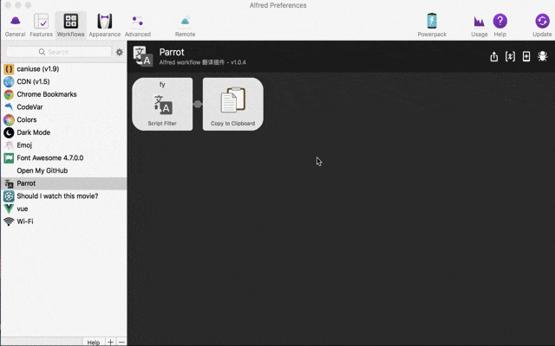Click the Font Awesome flag icon
The height and width of the screenshot is (346, 555).
[x=9, y=157]
